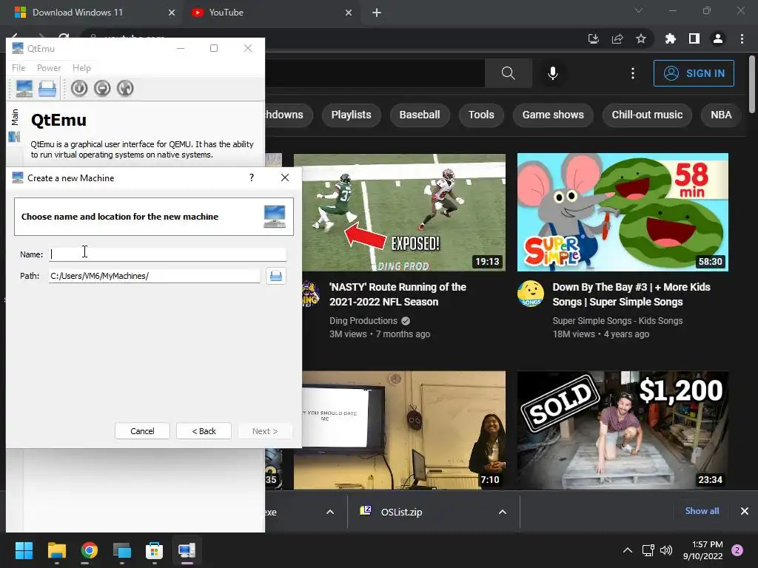This screenshot has width=758, height=568.
Task: Open Google Chrome from the taskbar
Action: pyautogui.click(x=89, y=550)
